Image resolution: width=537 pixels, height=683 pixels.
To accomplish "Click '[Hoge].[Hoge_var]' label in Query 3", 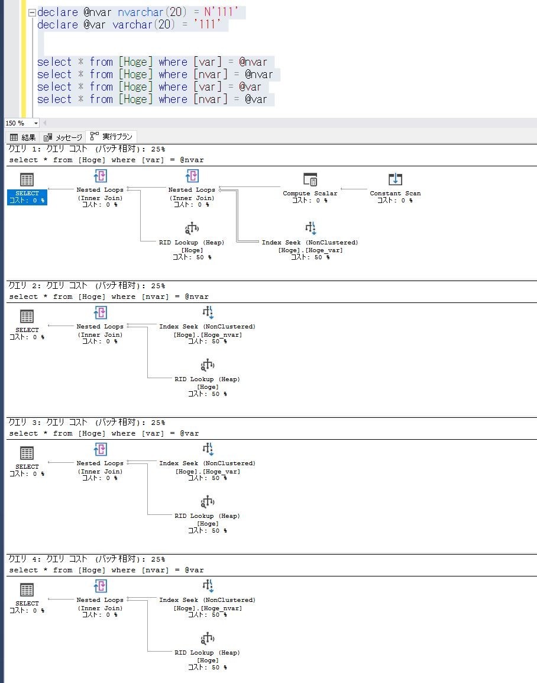I will coord(208,471).
